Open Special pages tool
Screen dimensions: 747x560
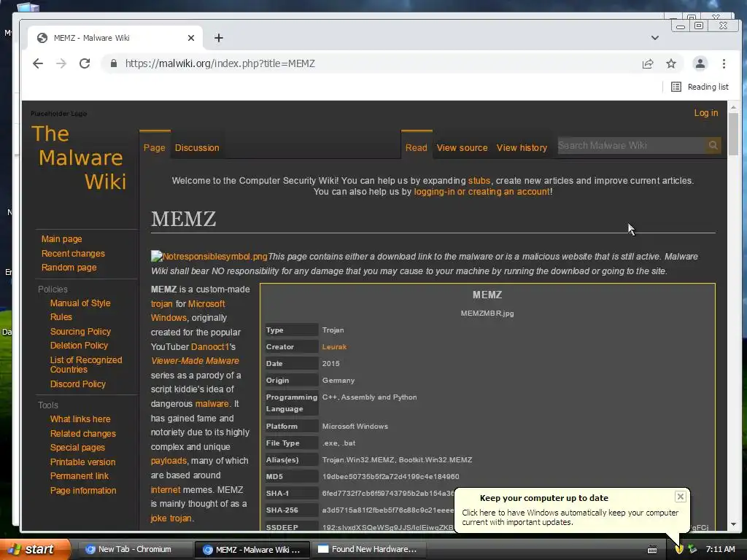[x=77, y=448]
